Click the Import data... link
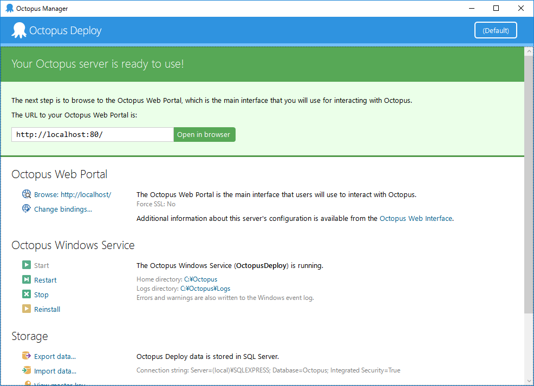The height and width of the screenshot is (386, 534). click(x=55, y=371)
